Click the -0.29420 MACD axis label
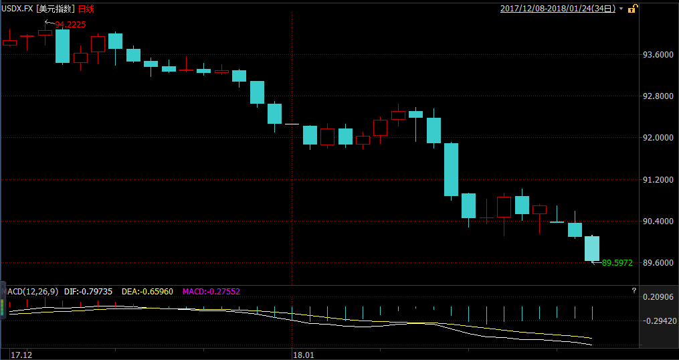 pos(660,321)
